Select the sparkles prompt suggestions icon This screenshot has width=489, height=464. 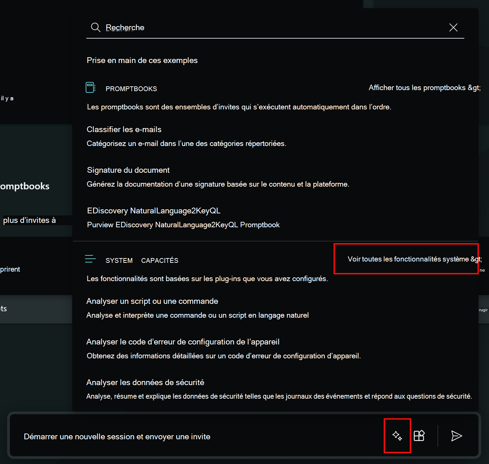click(x=397, y=436)
